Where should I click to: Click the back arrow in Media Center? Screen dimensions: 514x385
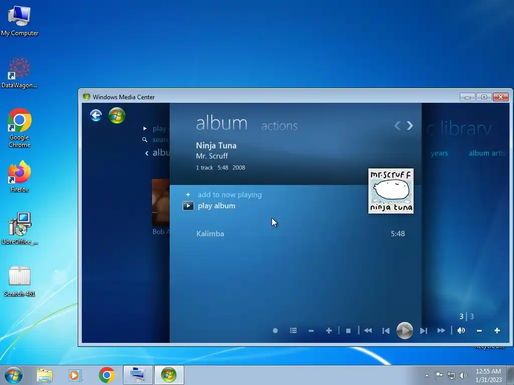96,115
